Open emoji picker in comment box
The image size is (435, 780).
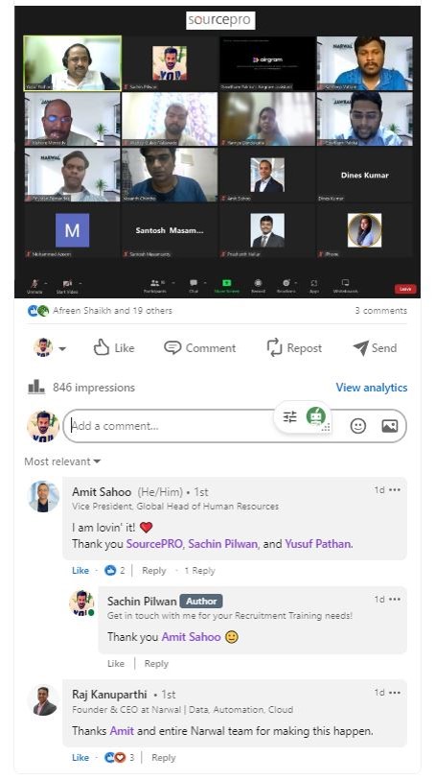pyautogui.click(x=358, y=426)
